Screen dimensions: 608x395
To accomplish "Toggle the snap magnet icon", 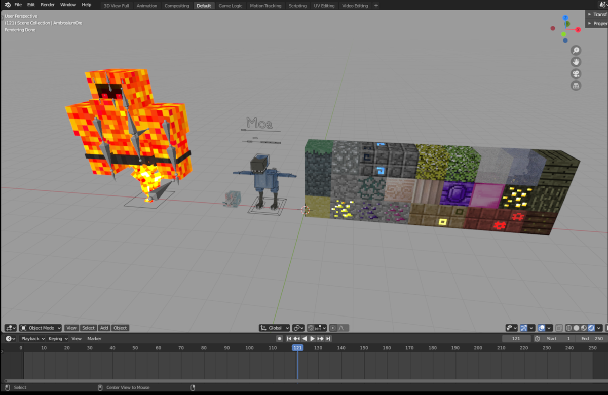I will 312,328.
